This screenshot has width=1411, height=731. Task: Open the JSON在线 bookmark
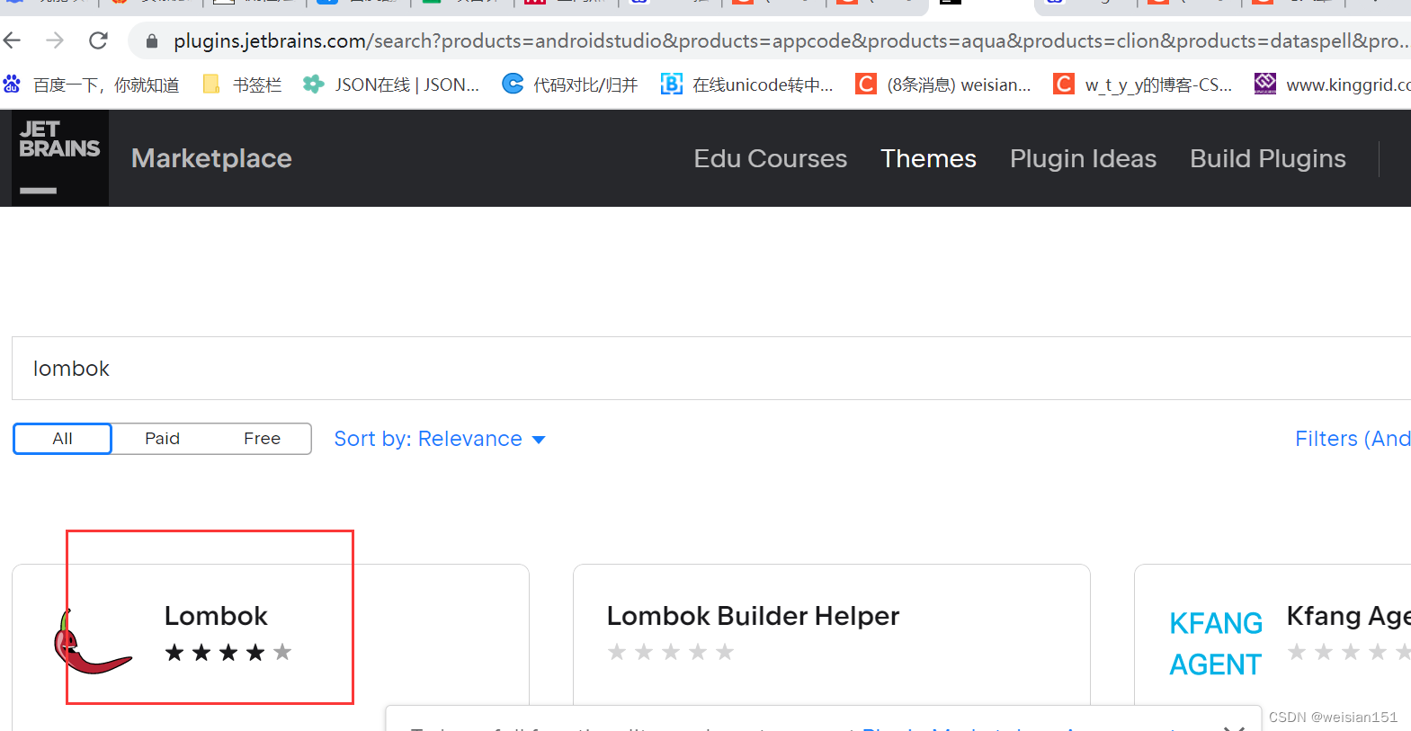coord(391,85)
